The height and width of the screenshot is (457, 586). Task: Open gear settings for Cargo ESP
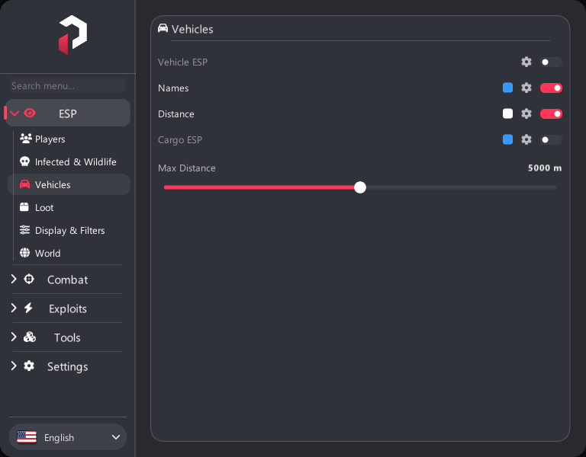(526, 139)
